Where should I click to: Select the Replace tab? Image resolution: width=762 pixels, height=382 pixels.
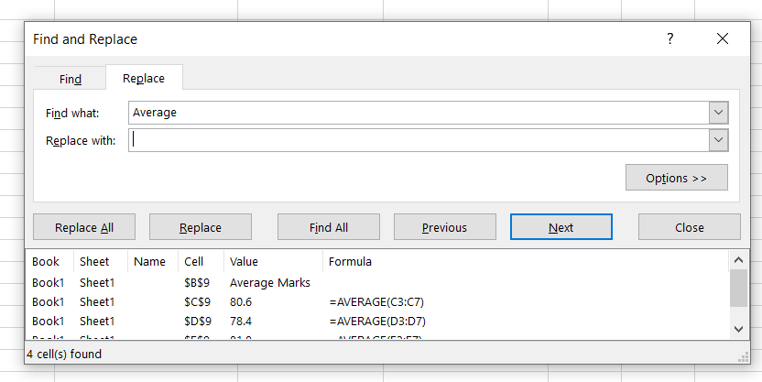point(144,78)
